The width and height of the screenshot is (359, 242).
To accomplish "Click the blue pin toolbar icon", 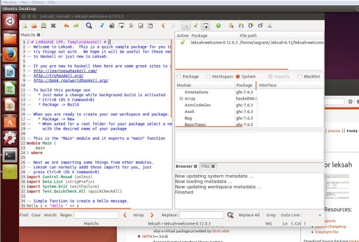I will point(102,25).
